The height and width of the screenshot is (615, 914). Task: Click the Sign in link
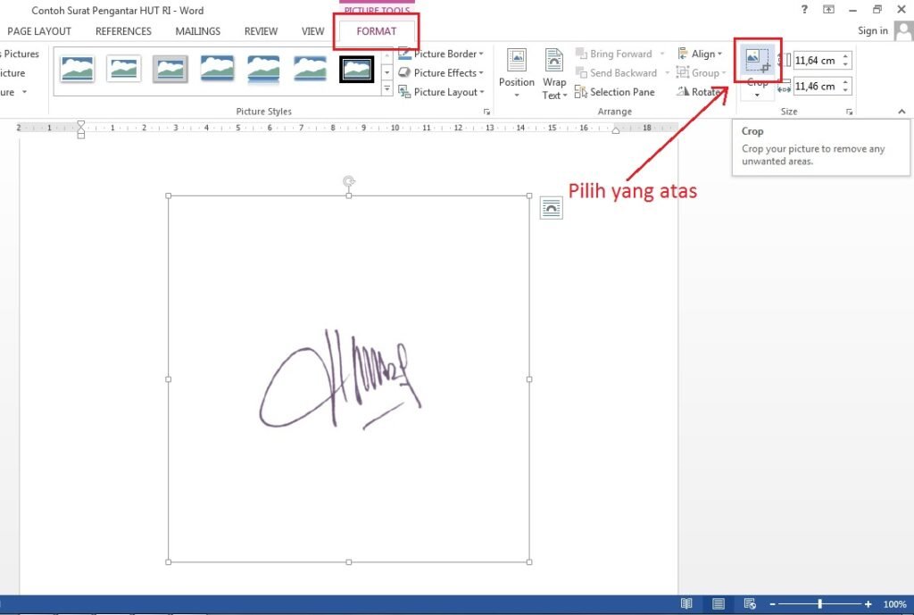coord(872,31)
